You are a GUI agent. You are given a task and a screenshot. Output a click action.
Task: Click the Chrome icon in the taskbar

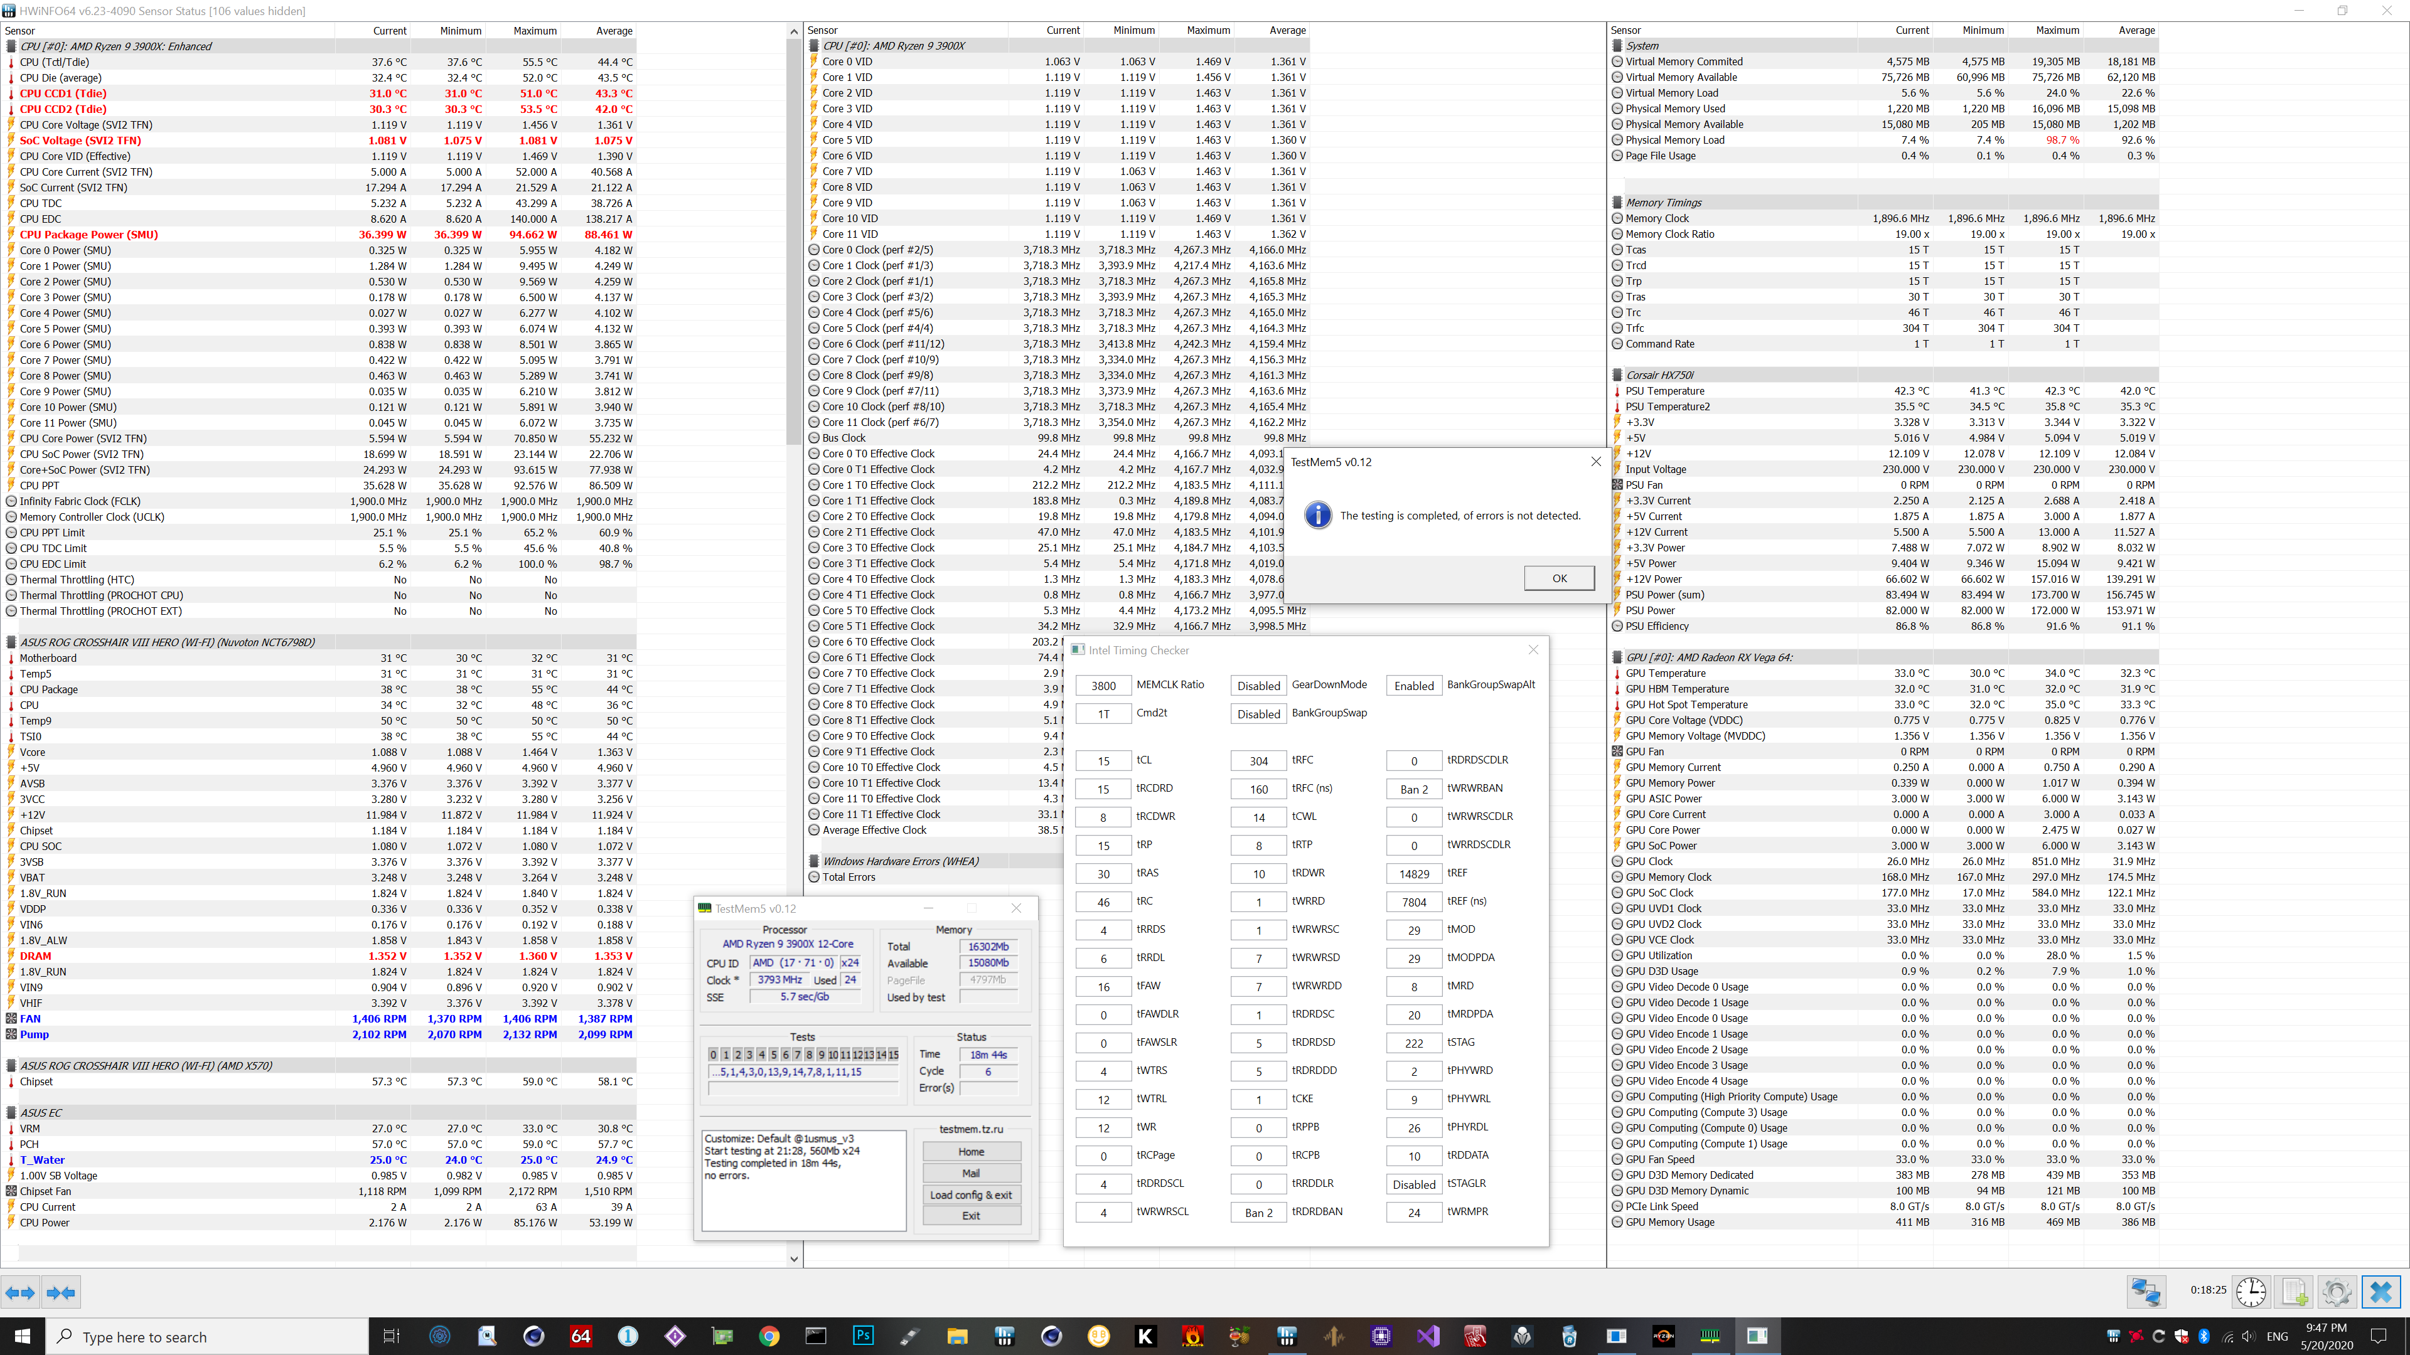click(769, 1336)
